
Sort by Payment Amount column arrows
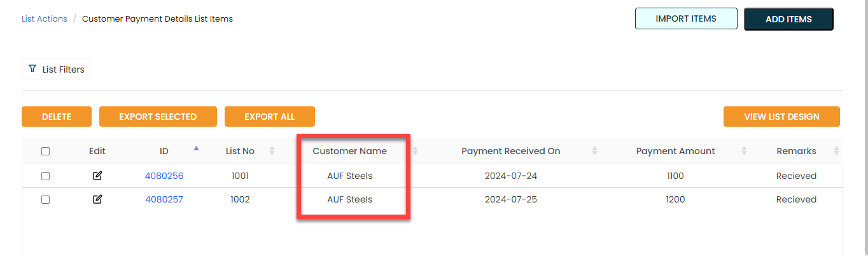click(743, 151)
